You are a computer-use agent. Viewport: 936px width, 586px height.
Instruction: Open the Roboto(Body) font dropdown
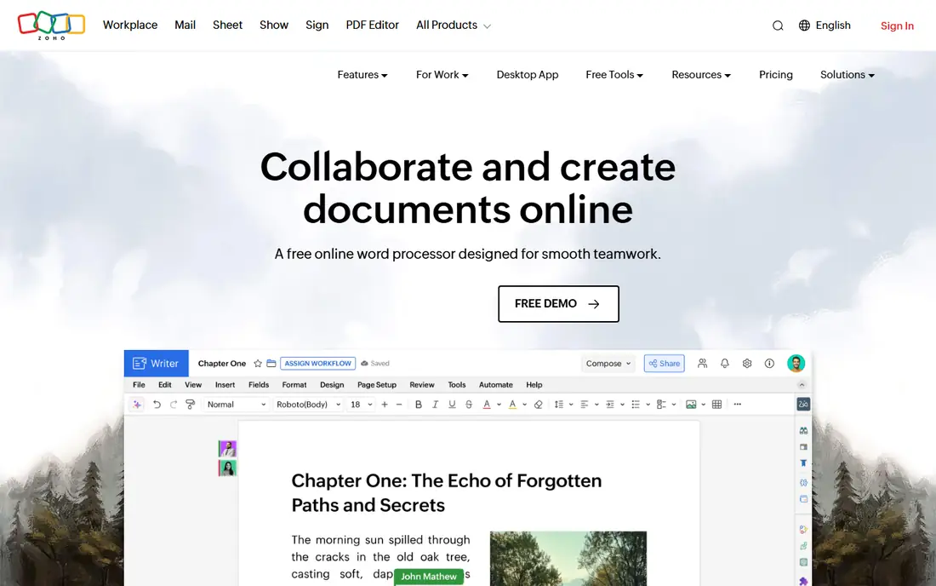[309, 405]
